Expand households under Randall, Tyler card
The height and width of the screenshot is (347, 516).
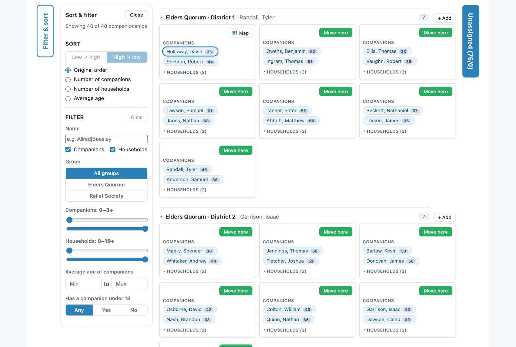[185, 190]
